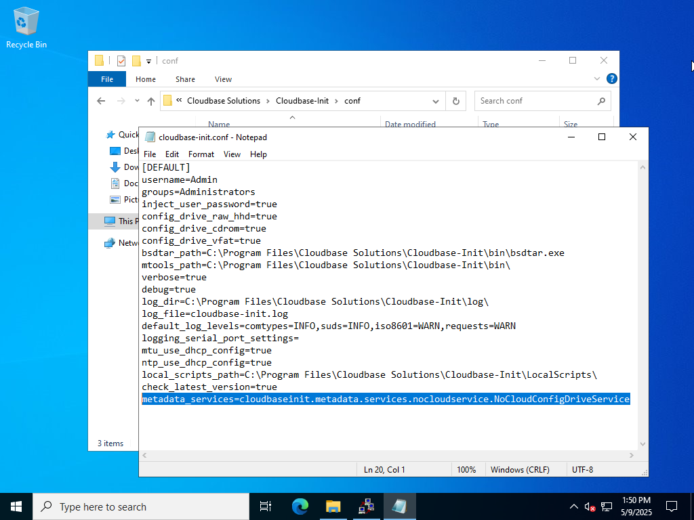694x520 pixels.
Task: Open the notification center icon
Action: 672,506
